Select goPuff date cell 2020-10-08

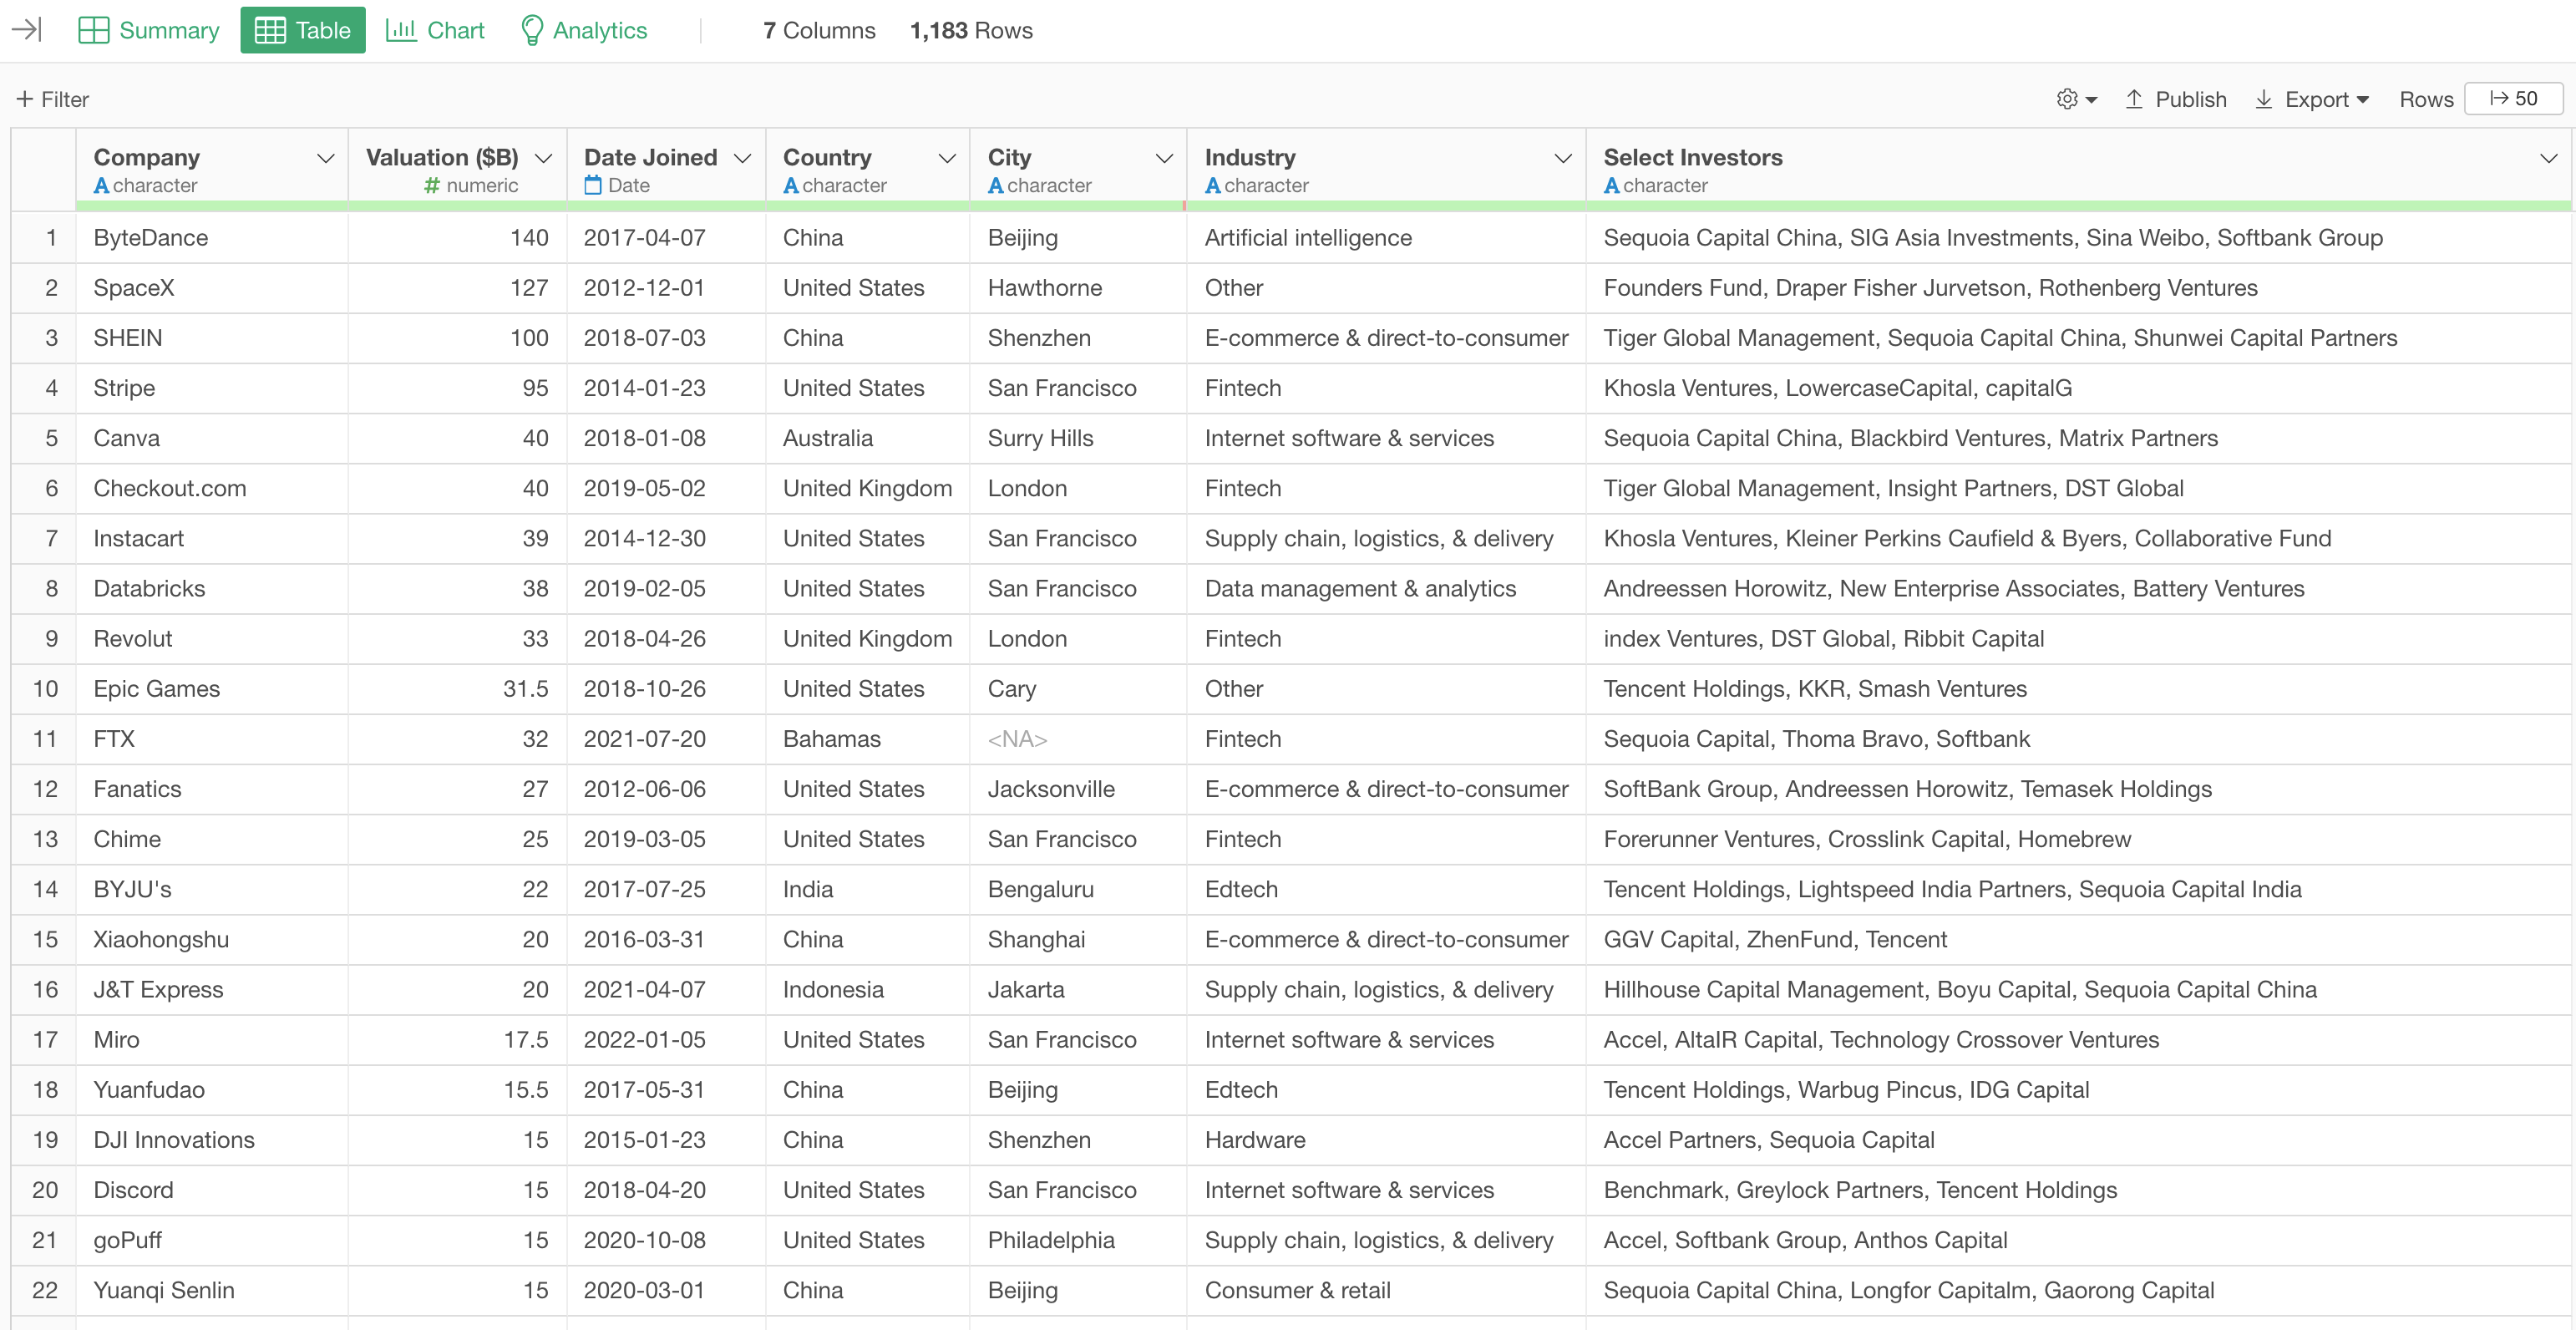(667, 1240)
